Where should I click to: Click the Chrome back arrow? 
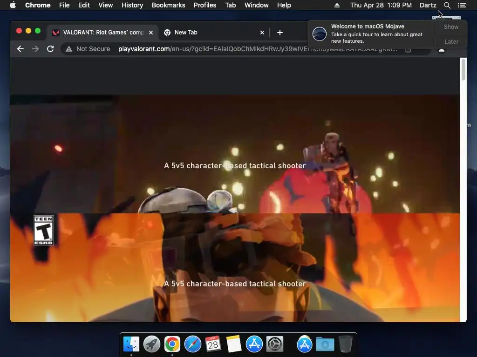point(20,49)
